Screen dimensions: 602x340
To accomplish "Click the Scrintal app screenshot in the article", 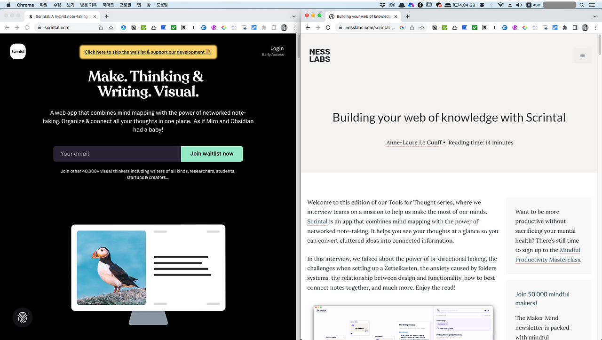I will coord(404,323).
